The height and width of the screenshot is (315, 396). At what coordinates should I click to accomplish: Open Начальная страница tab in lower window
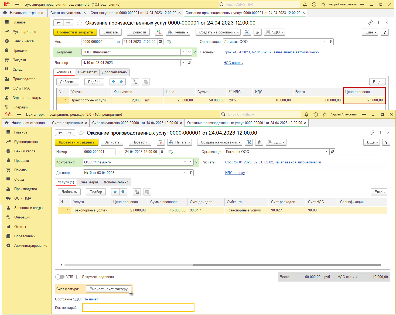click(x=25, y=123)
